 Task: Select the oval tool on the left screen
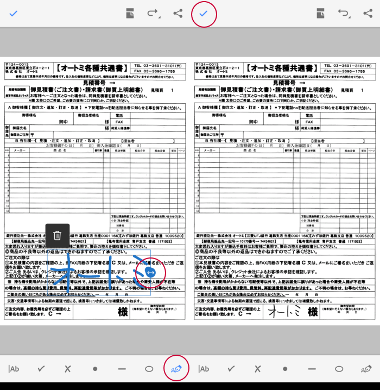click(x=149, y=369)
